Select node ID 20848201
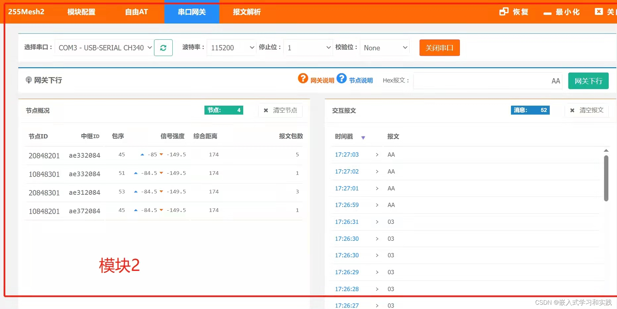617x309 pixels. 44,156
